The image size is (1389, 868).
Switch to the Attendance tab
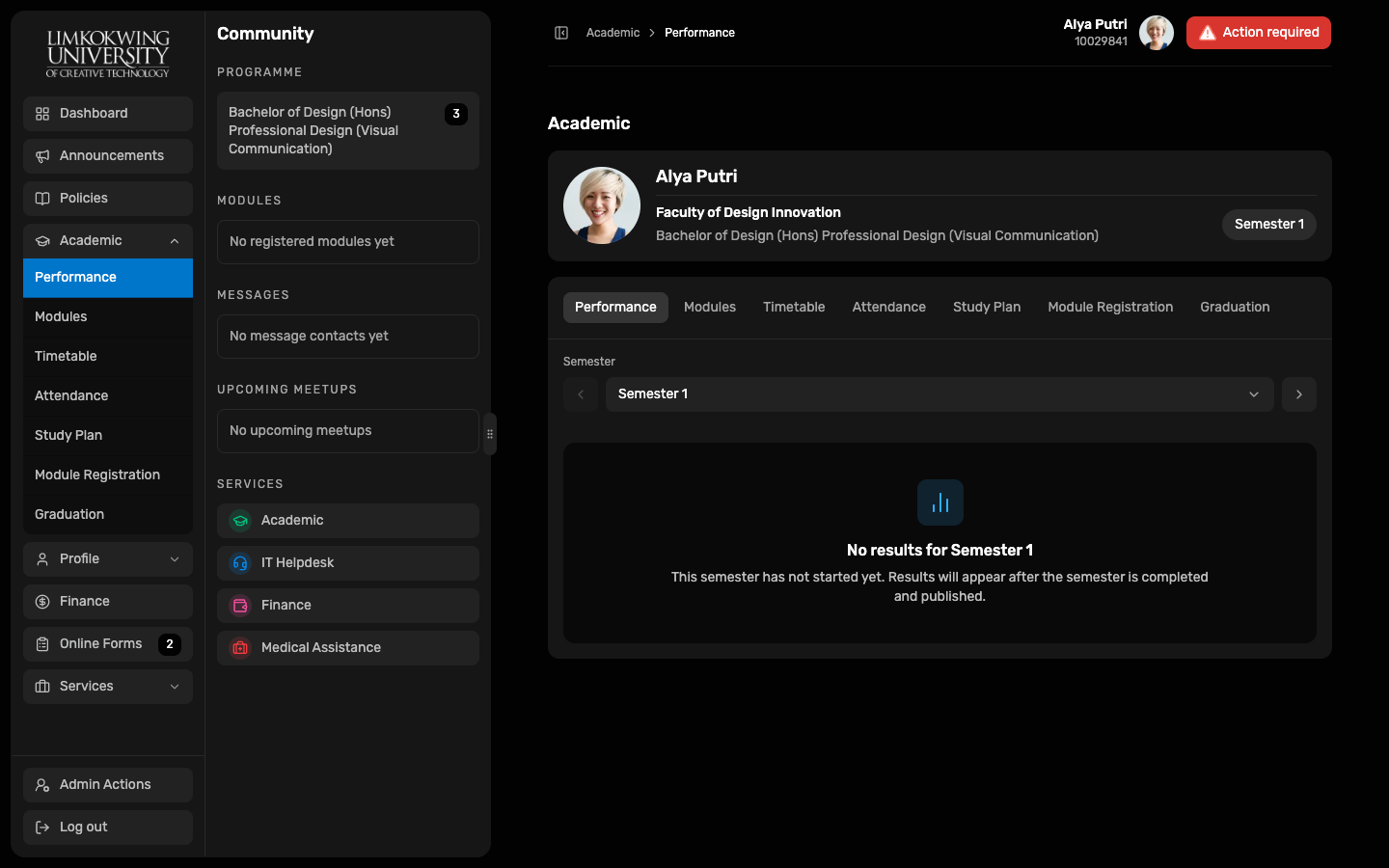888,308
